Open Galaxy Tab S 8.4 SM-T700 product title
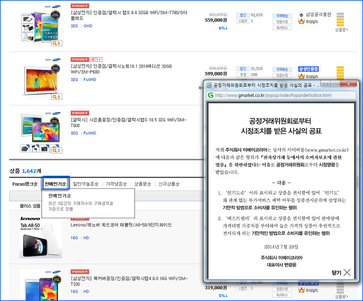363x301 pixels. [129, 15]
